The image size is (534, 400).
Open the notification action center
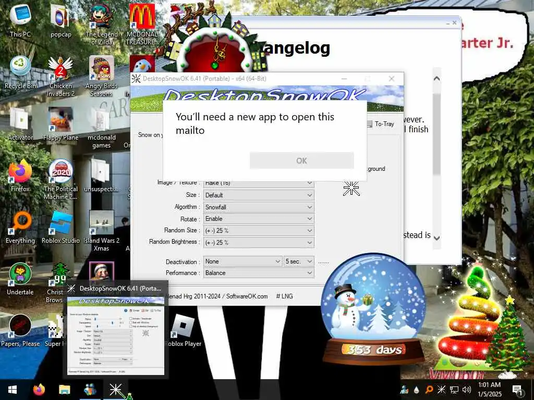coord(518,390)
